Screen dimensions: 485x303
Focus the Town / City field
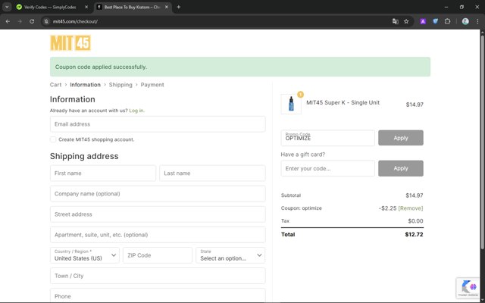coord(158,276)
